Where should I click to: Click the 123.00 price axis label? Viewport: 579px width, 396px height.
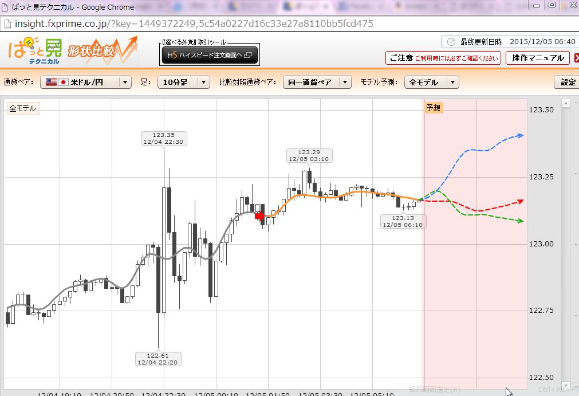tap(541, 244)
